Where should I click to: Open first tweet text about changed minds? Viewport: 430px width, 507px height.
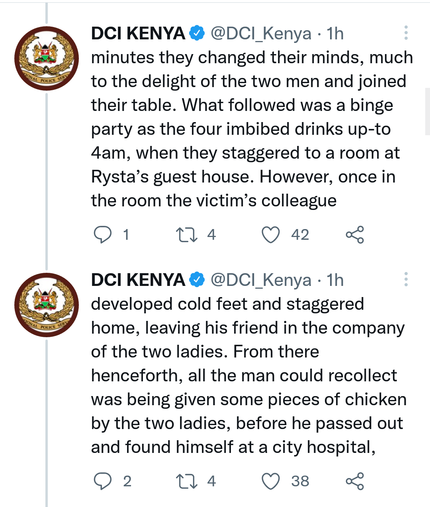(x=252, y=129)
